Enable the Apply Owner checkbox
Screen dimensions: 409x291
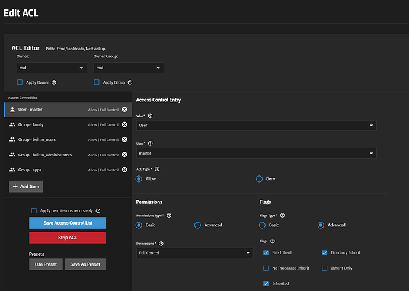click(20, 82)
